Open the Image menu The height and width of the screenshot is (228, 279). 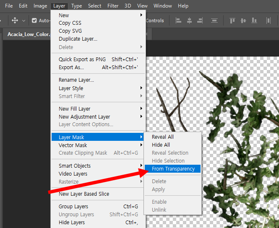[40, 6]
